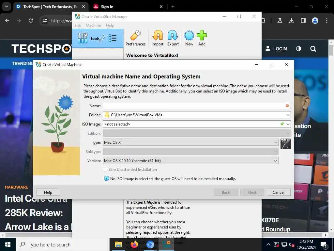Expand the Folder dropdown
Image resolution: width=334 pixels, height=251 pixels.
point(288,115)
